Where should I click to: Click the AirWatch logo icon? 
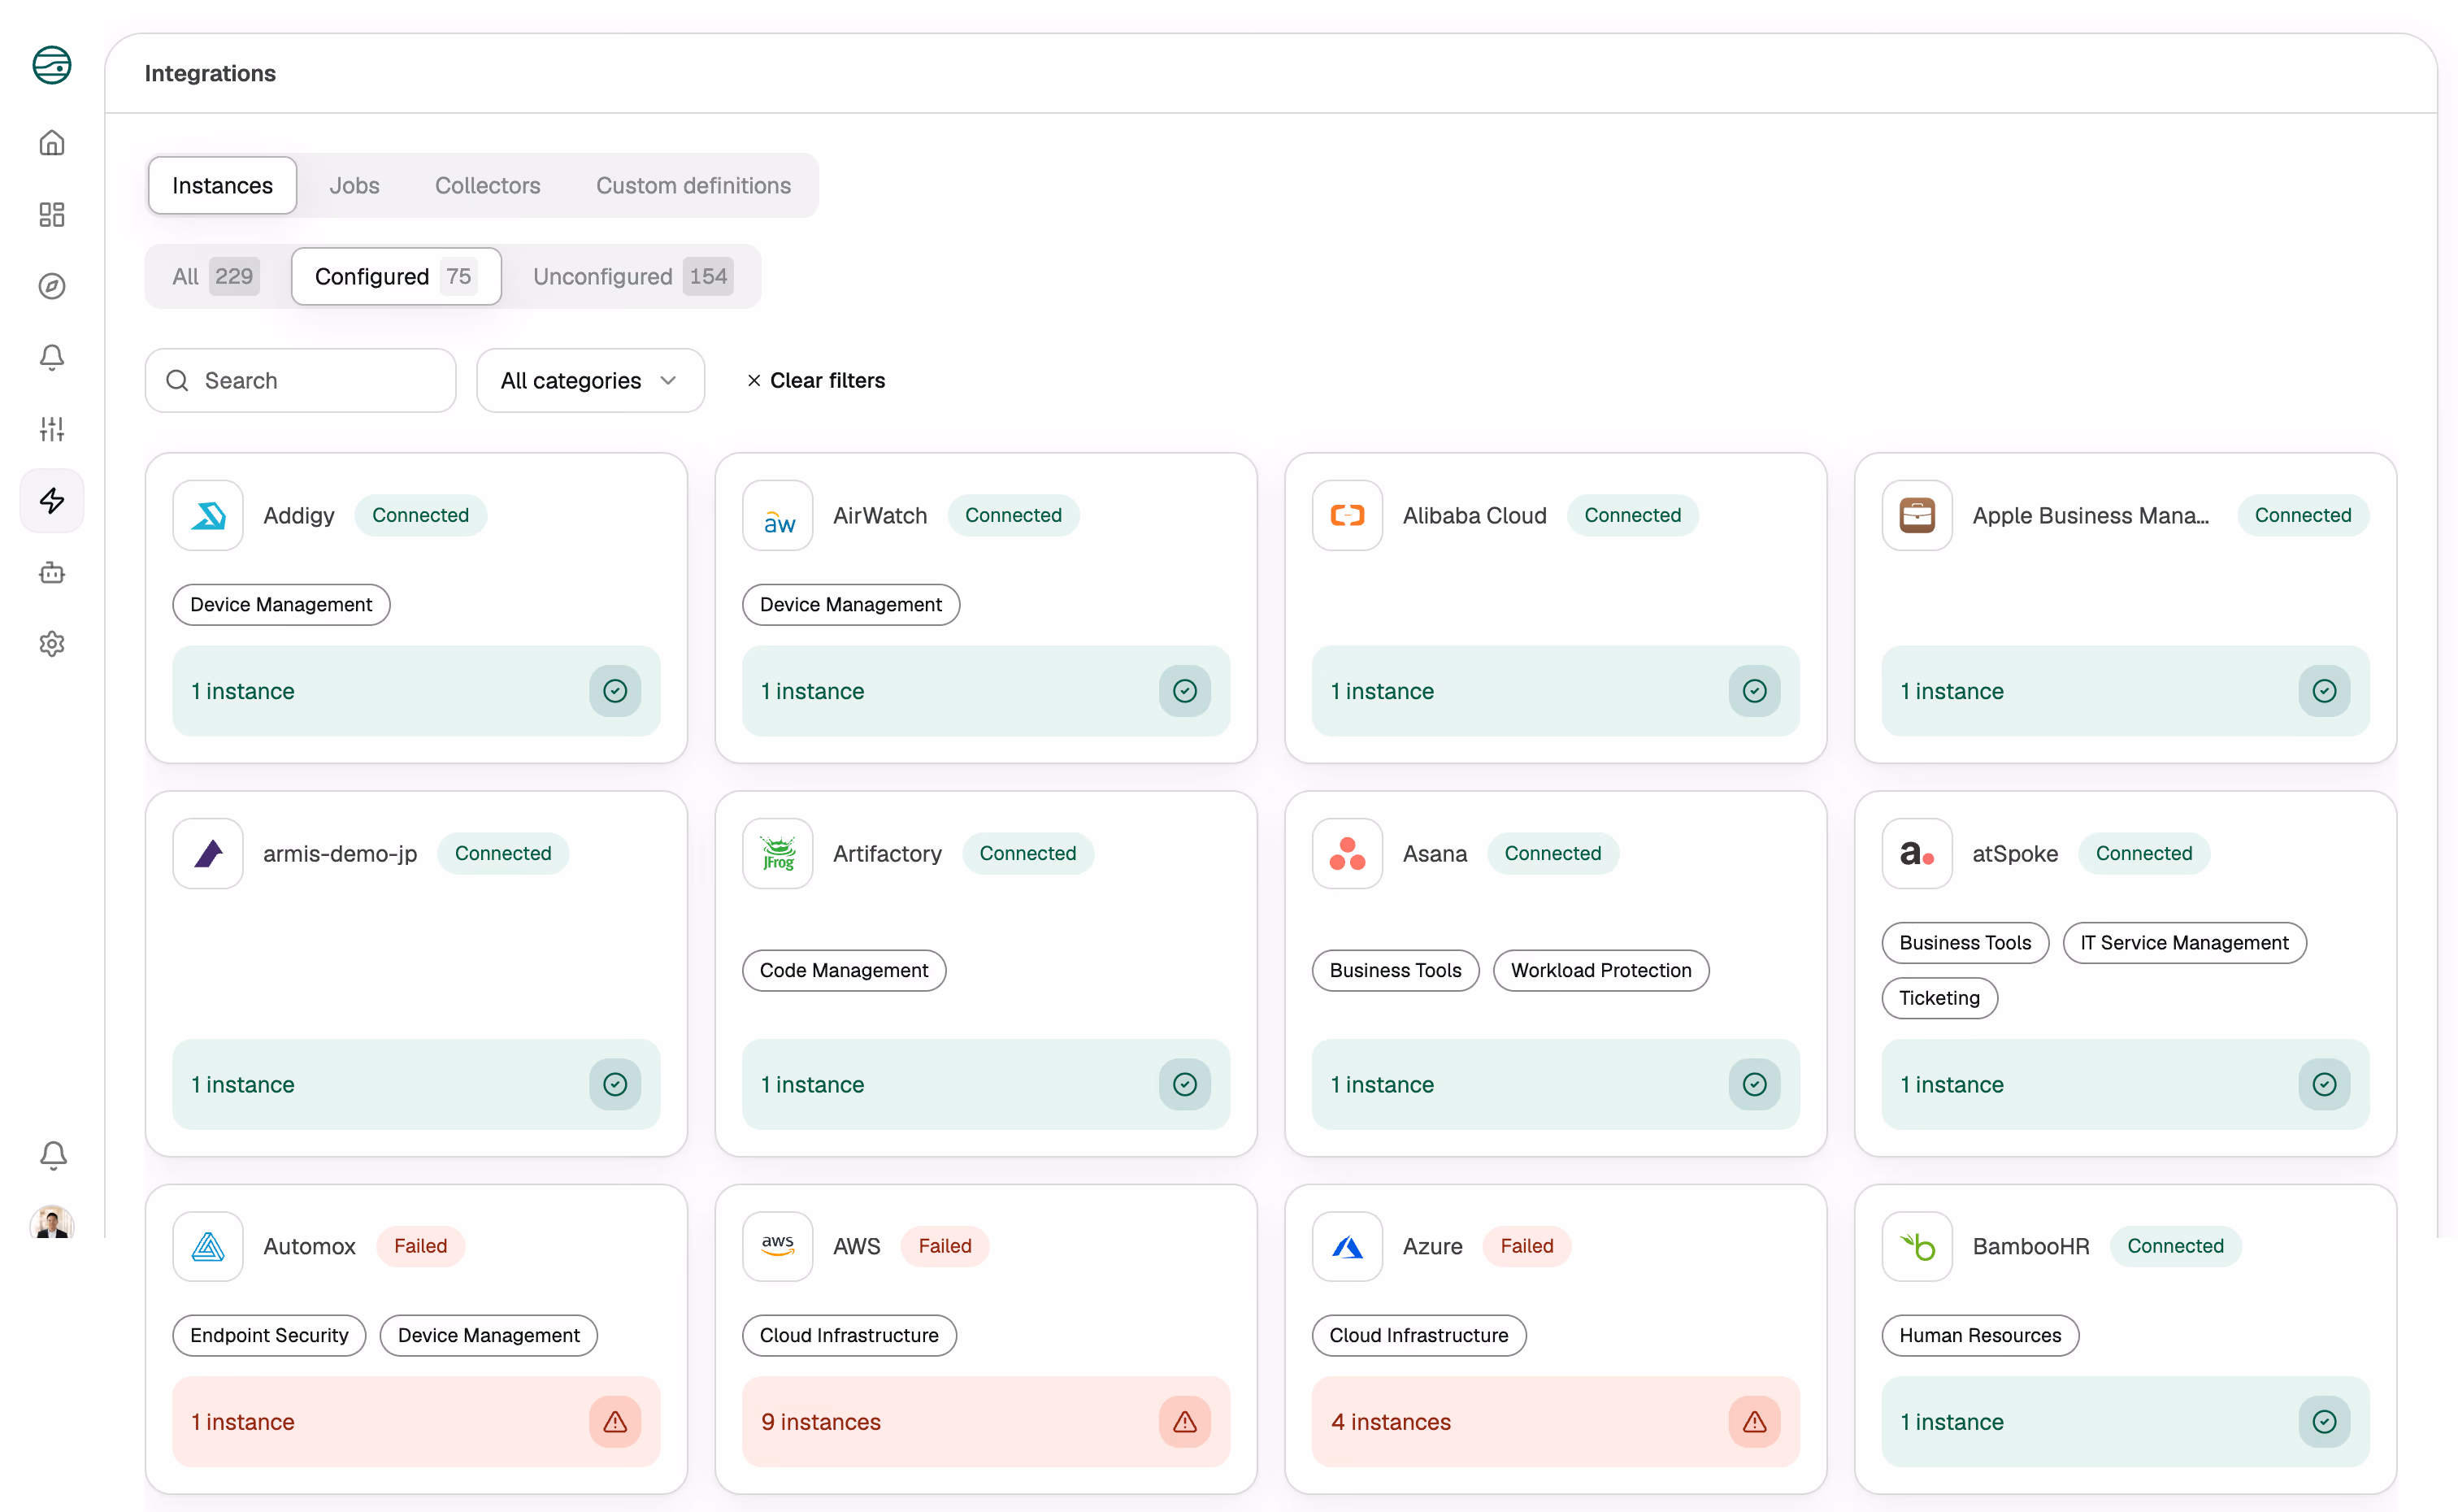point(778,515)
